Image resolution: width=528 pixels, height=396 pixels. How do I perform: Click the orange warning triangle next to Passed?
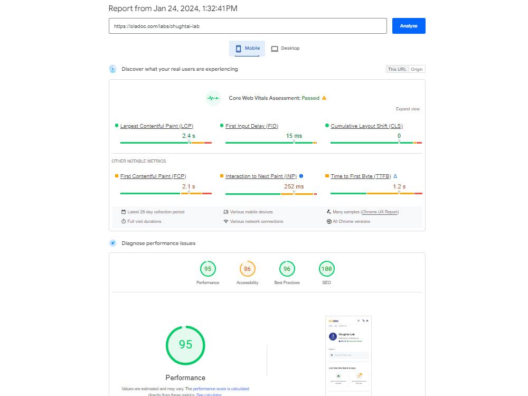point(324,98)
